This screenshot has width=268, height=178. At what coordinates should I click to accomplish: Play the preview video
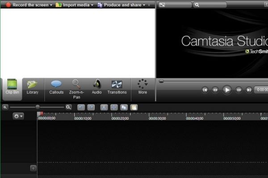click(227, 90)
